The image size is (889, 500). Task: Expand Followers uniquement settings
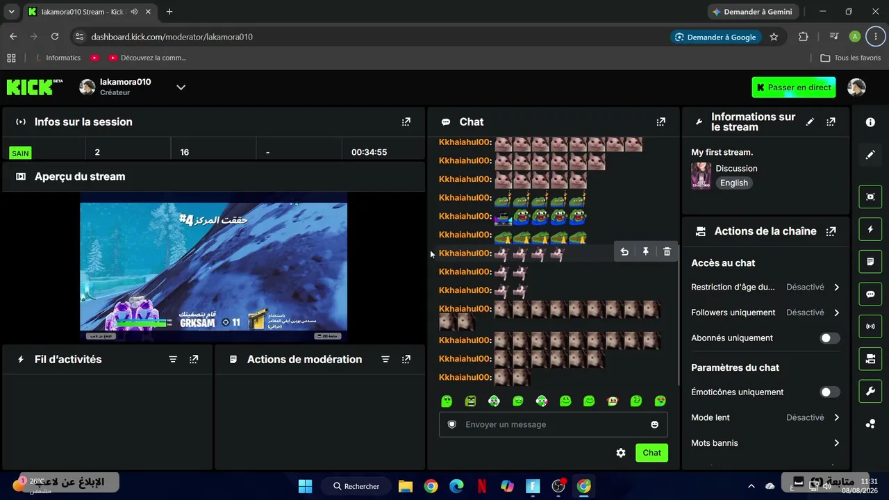coord(836,313)
